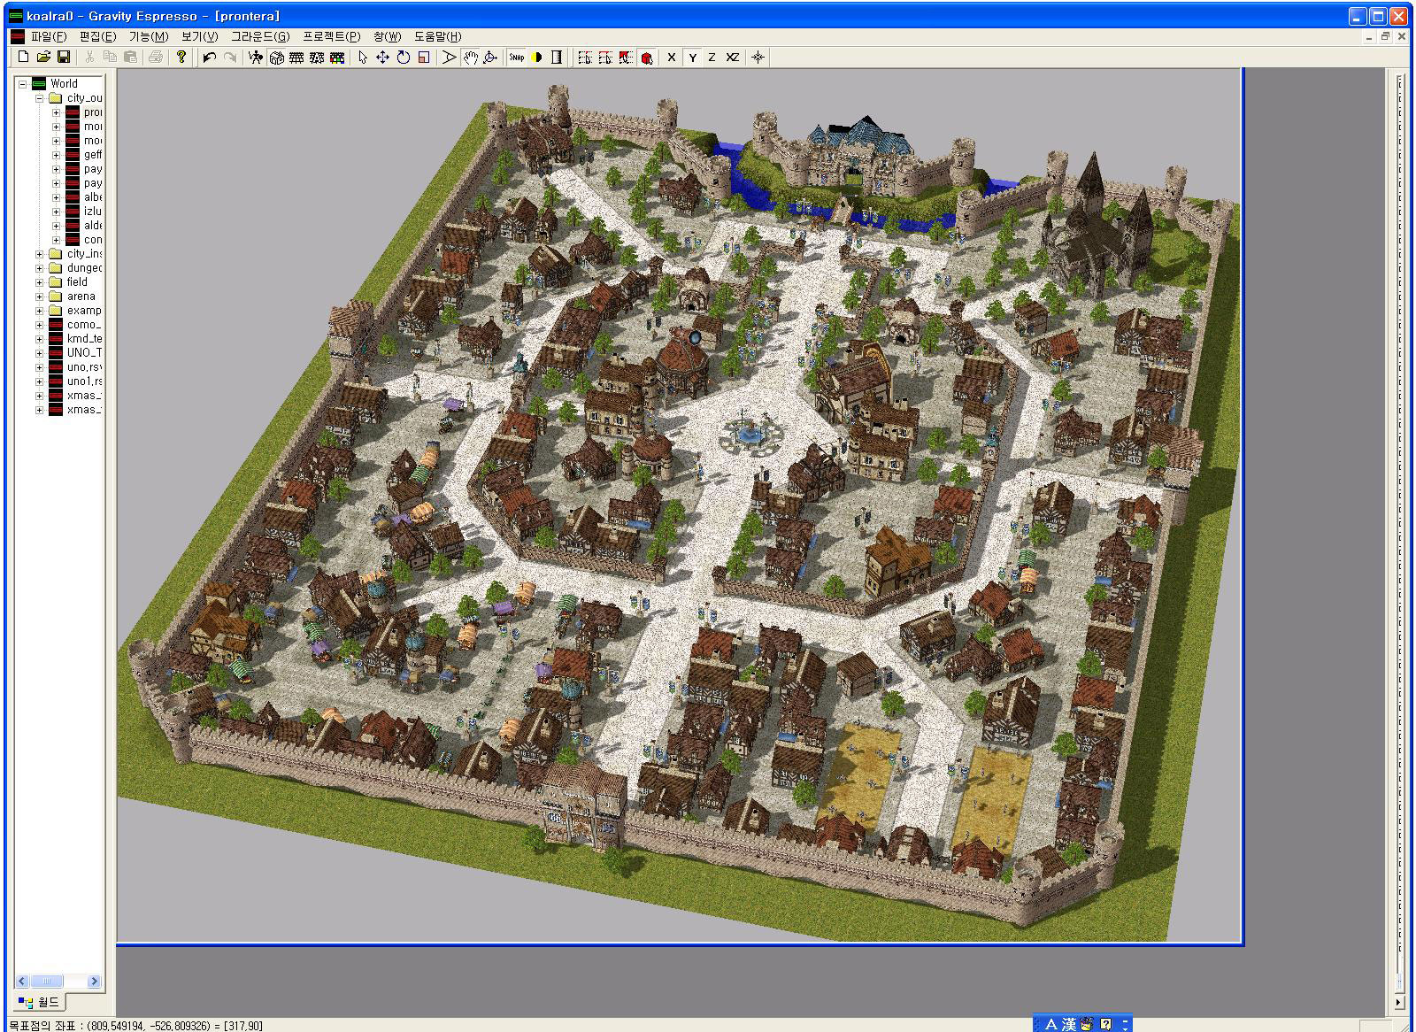Click the vertical bars icon beside half-circle

[x=557, y=57]
